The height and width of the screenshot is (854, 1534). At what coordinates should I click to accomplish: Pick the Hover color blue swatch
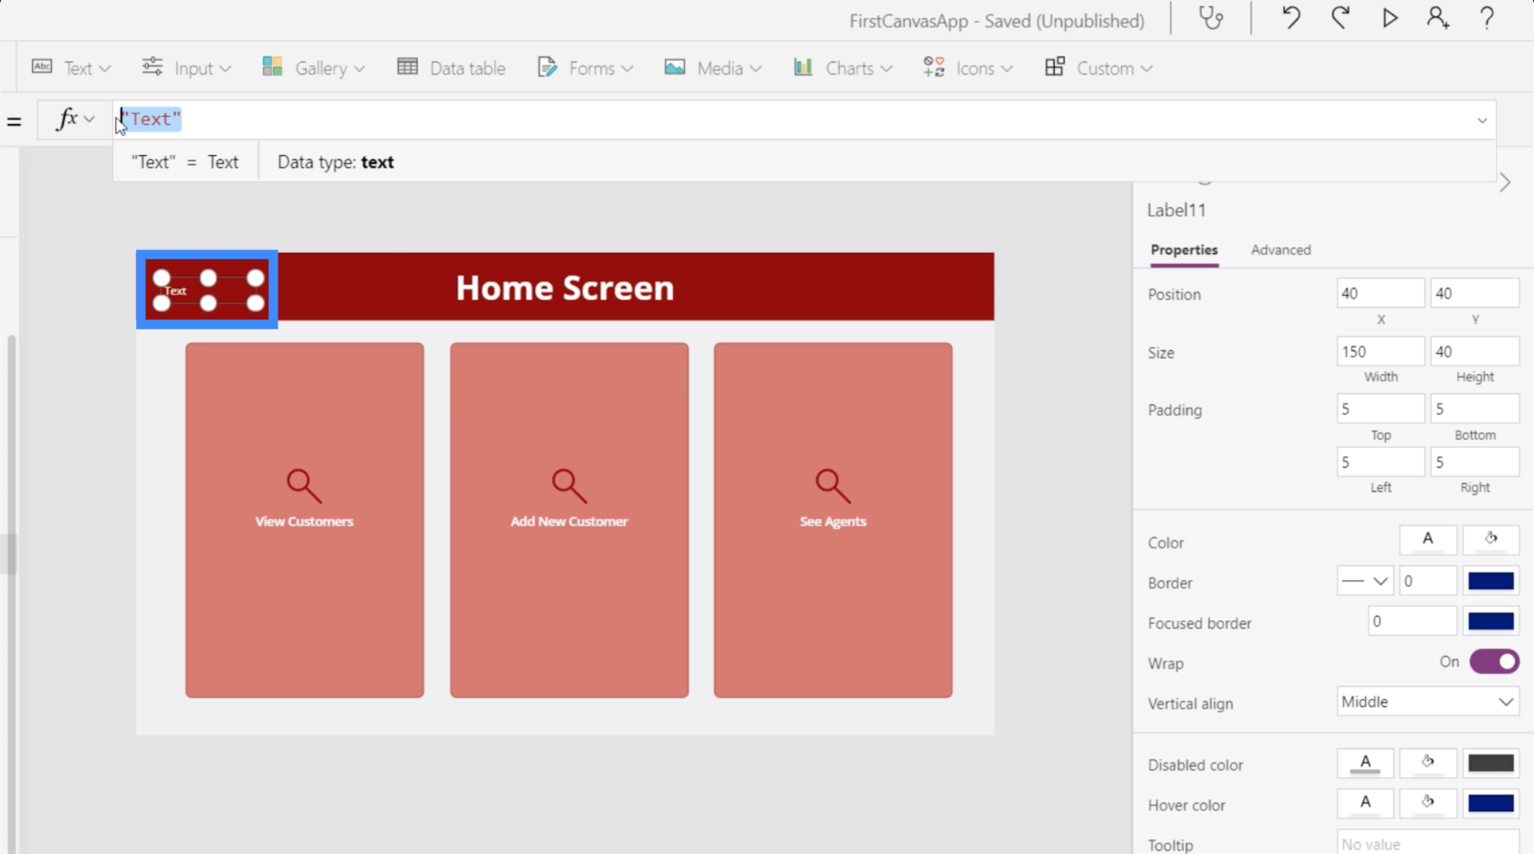point(1491,803)
